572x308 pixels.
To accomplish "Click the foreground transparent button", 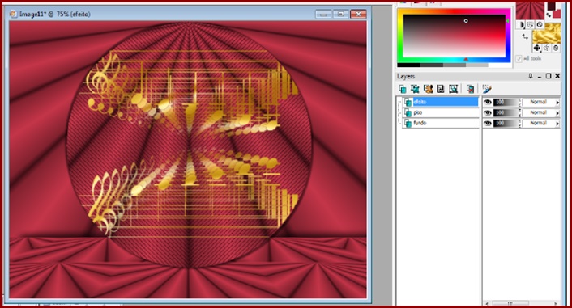I will pos(539,24).
